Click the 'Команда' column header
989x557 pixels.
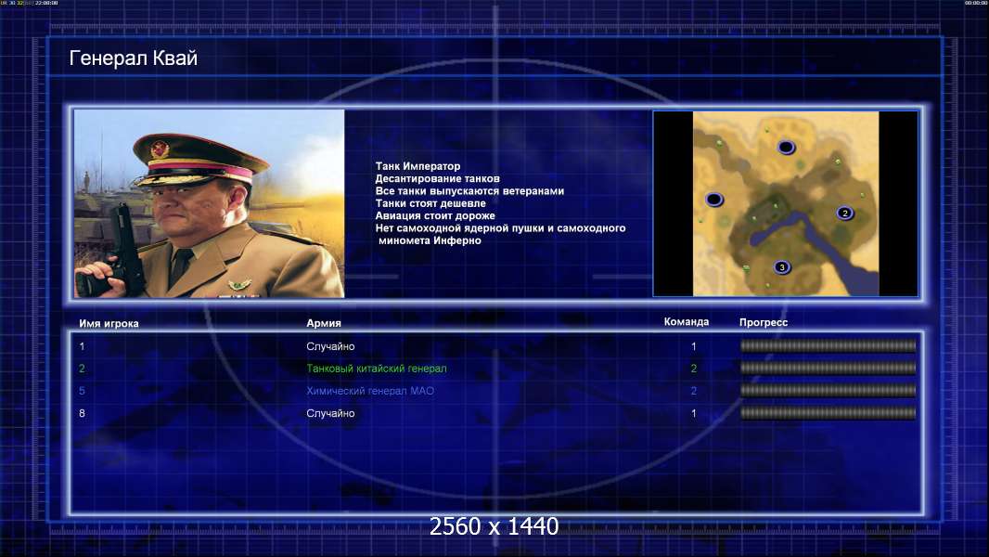coord(687,322)
